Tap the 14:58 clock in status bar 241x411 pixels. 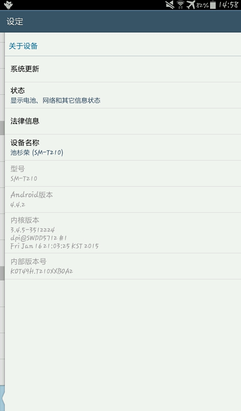229,5
